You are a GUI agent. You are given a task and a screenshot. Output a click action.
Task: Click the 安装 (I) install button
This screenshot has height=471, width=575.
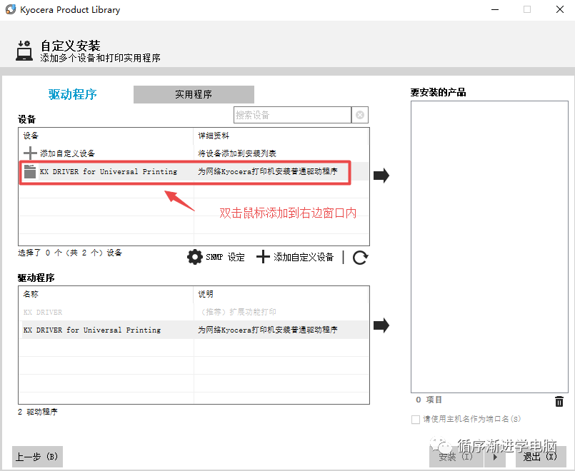click(x=456, y=457)
